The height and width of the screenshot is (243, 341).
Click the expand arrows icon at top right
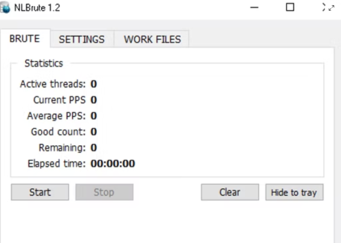(x=327, y=7)
